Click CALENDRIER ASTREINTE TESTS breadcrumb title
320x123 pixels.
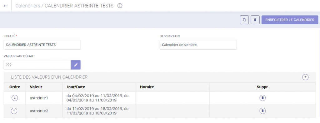tap(79, 6)
